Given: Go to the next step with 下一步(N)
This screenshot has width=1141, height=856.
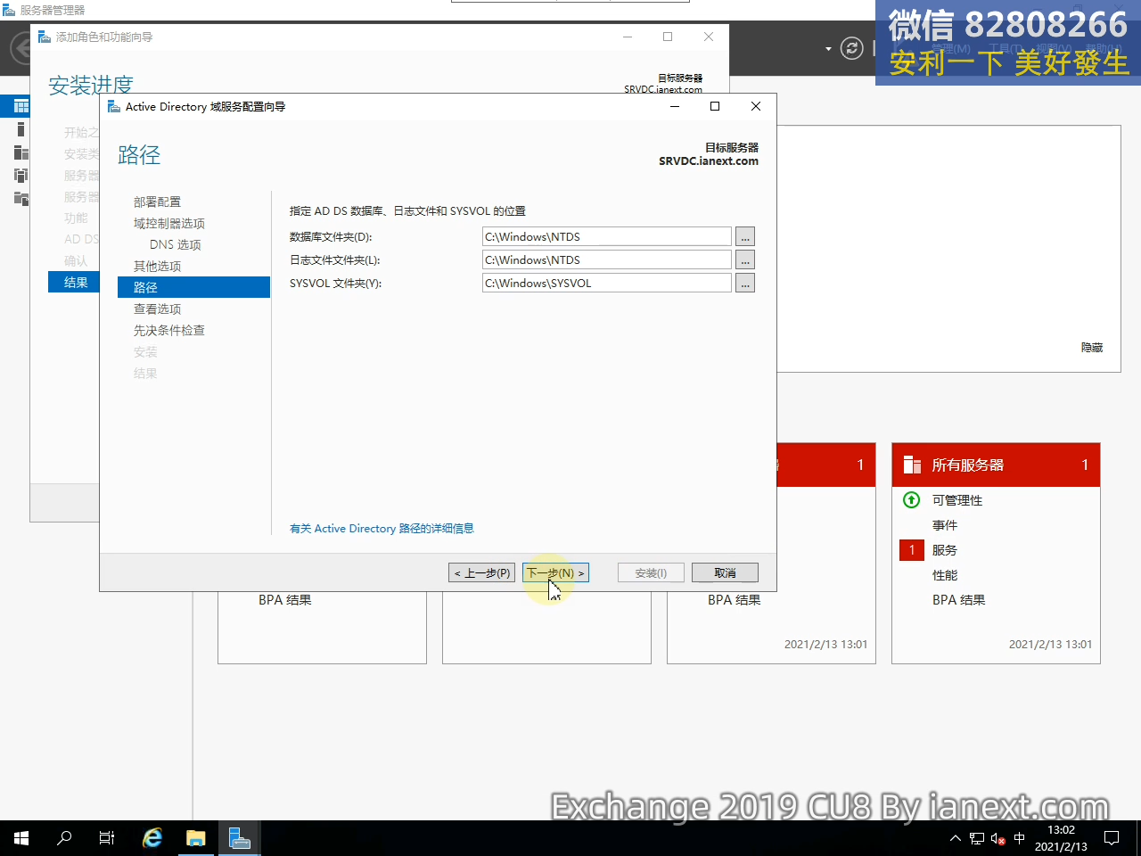Looking at the screenshot, I should [x=555, y=572].
